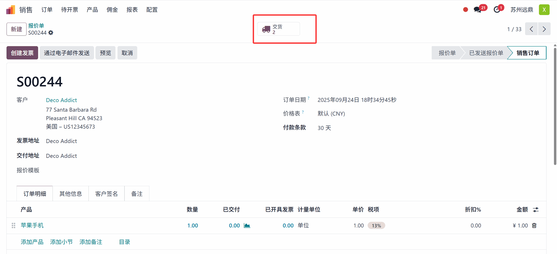
Task: Open the green user avatar menu
Action: 544,10
